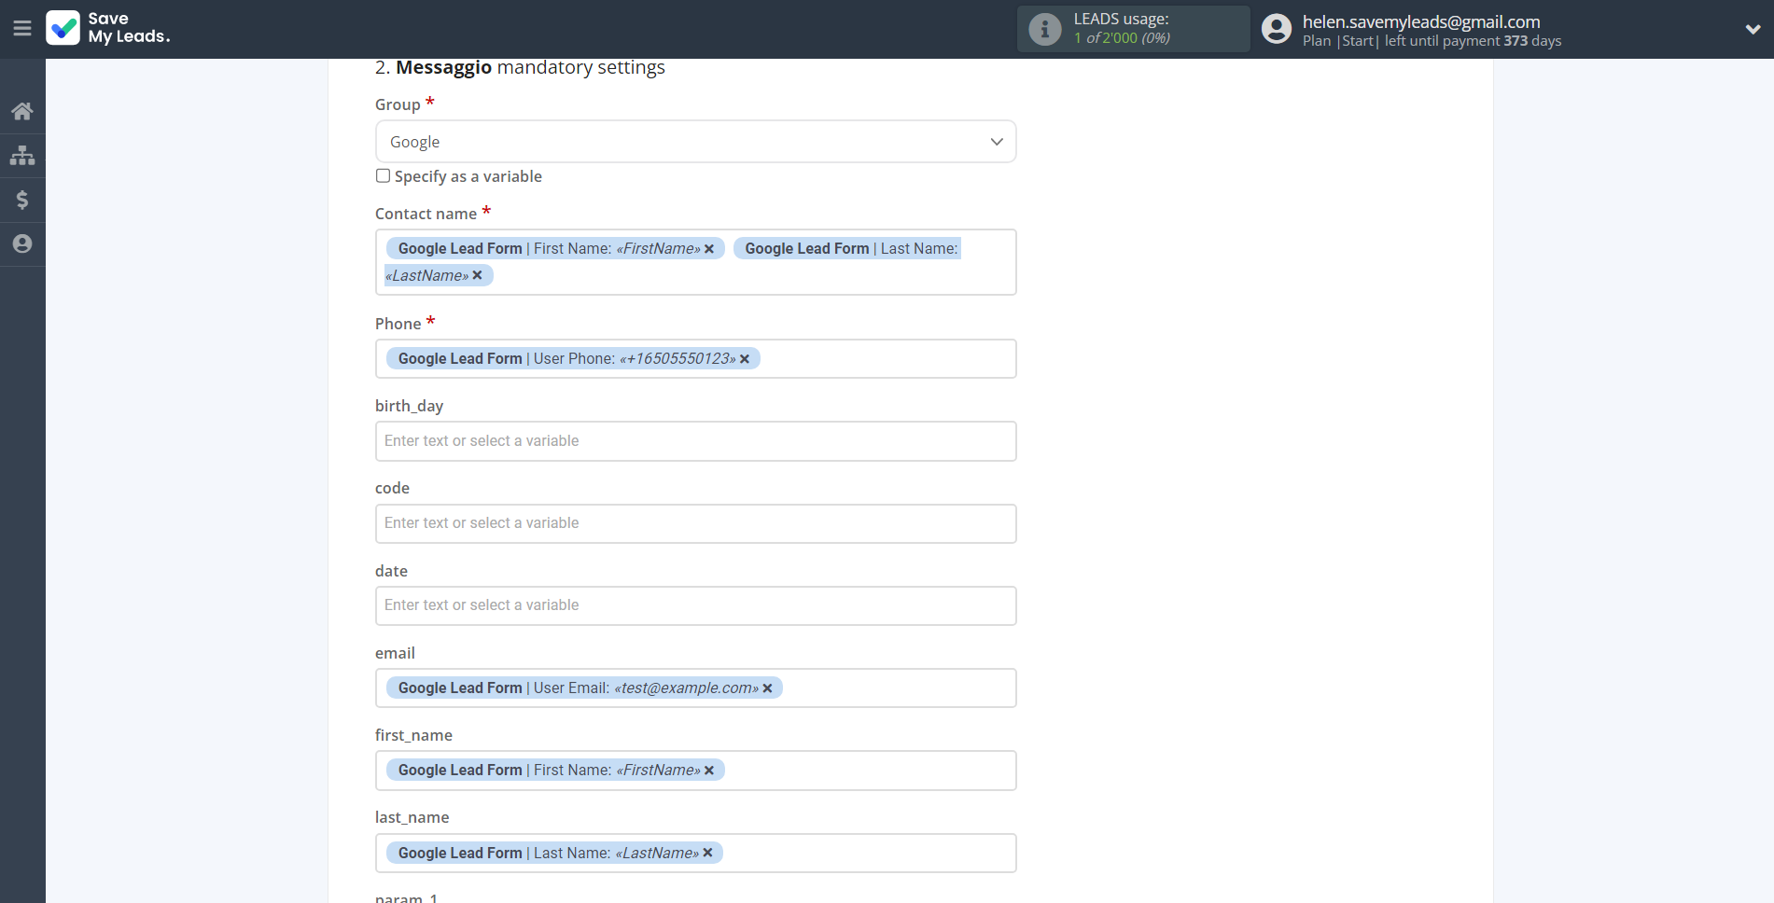Remove LastName tag from last_name field

point(707,853)
